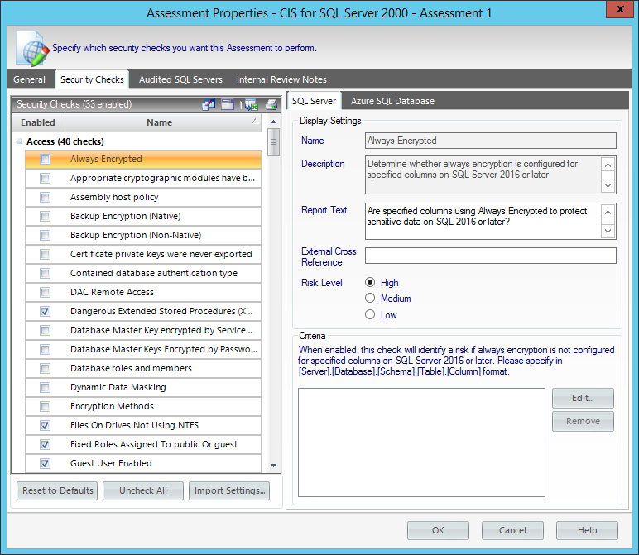This screenshot has width=639, height=555.
Task: Close the Assessment Properties dialog
Action: pyautogui.click(x=620, y=9)
